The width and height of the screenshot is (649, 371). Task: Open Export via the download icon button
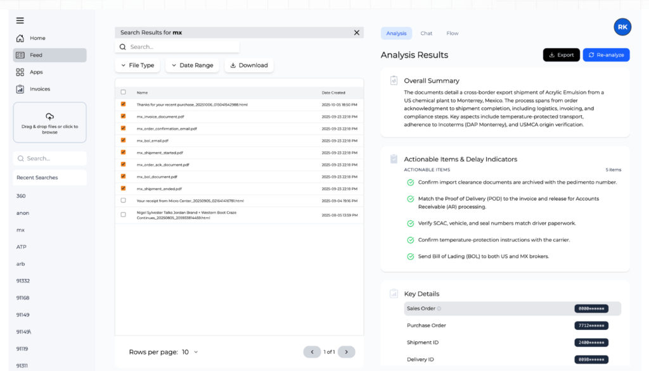click(x=560, y=54)
